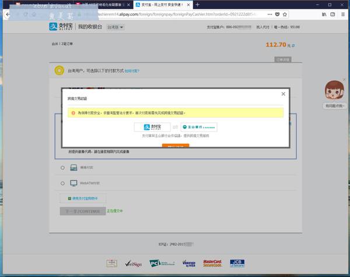Click the Verified by VISA badge
Screen dimensions: 350x277
(x=189, y=264)
